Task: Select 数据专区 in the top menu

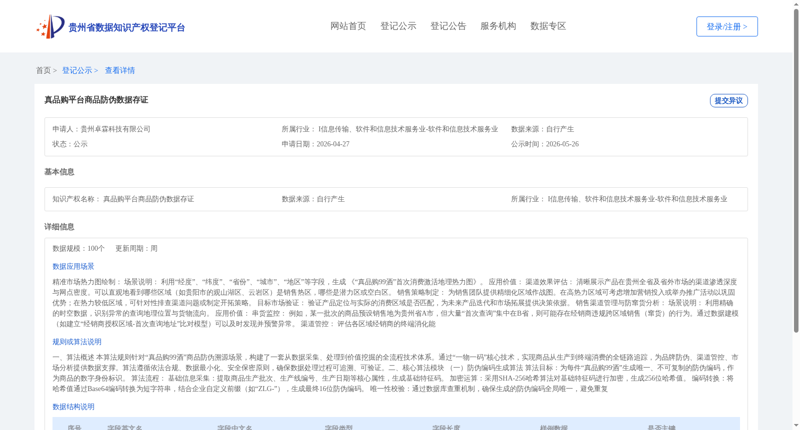Action: (x=548, y=26)
